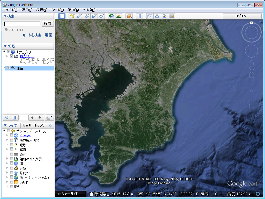Print the current view
The width and height of the screenshot is (265, 199).
[157, 16]
